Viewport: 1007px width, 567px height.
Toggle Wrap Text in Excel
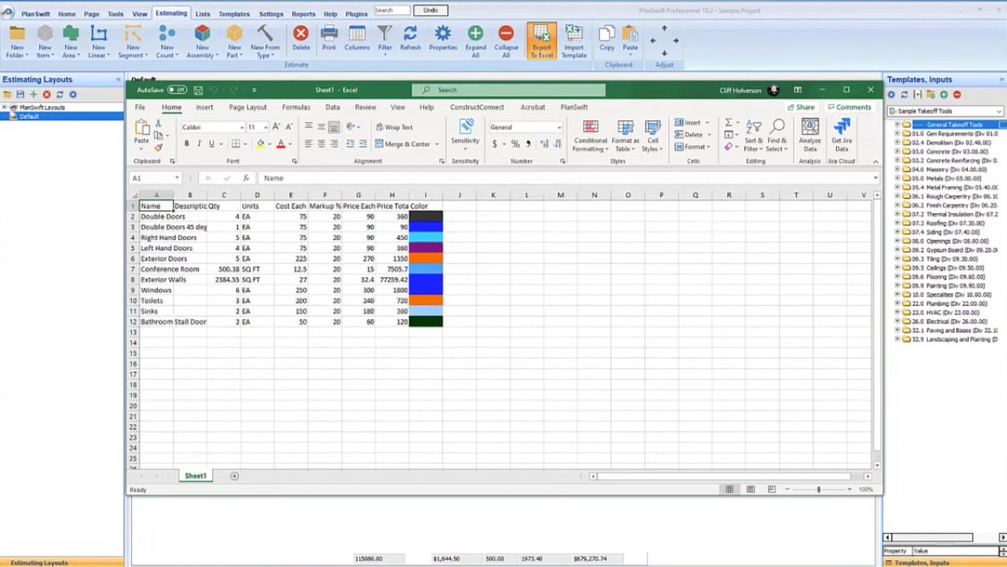(x=394, y=127)
